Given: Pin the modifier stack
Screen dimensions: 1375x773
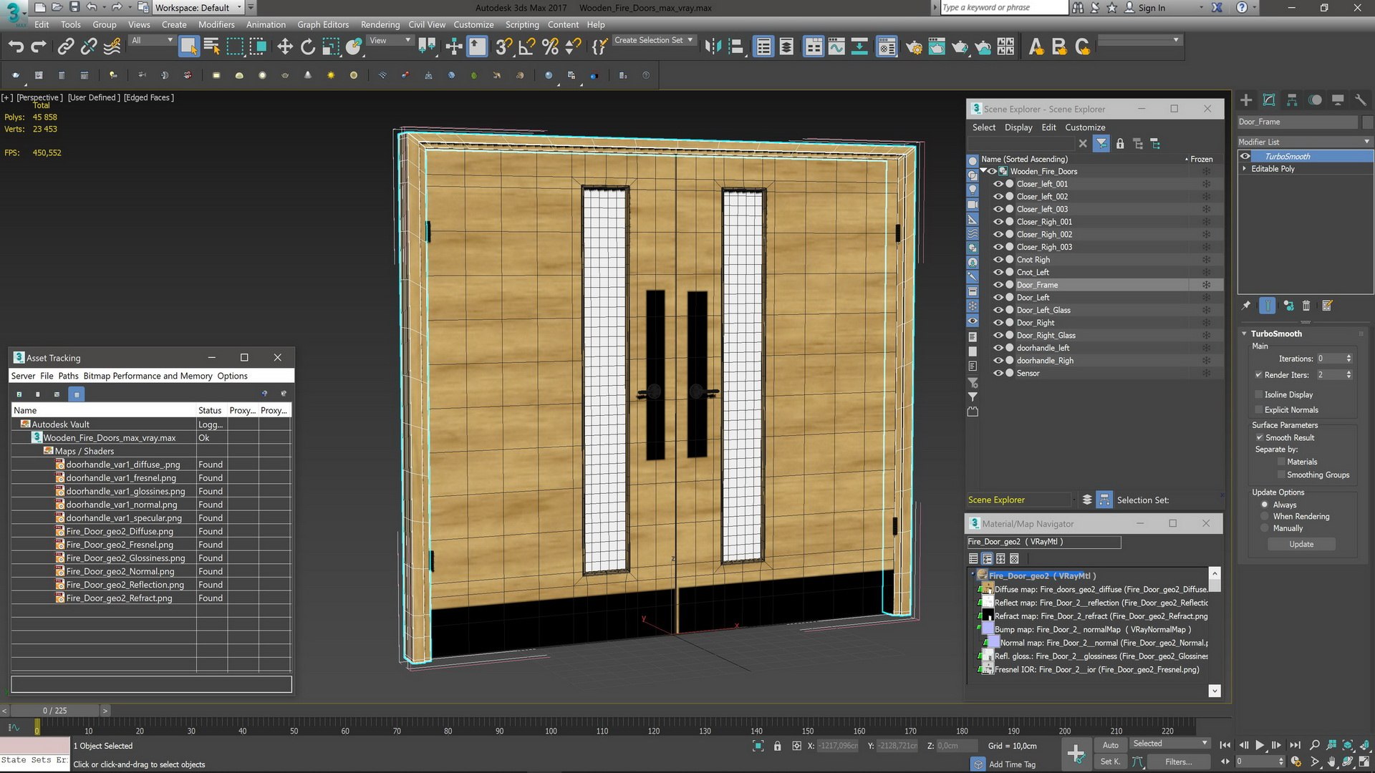Looking at the screenshot, I should tap(1246, 306).
